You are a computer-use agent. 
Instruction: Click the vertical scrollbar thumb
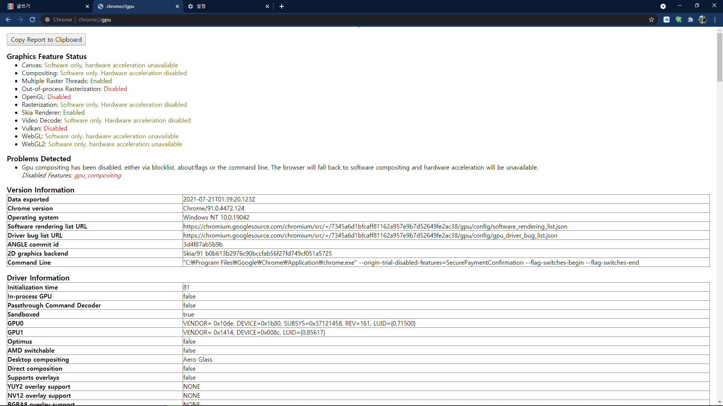[x=720, y=56]
